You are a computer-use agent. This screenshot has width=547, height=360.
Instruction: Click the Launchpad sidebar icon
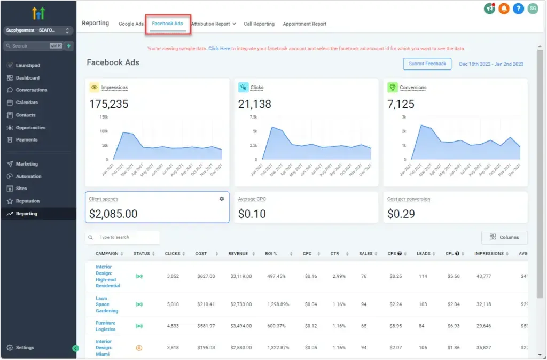point(10,65)
